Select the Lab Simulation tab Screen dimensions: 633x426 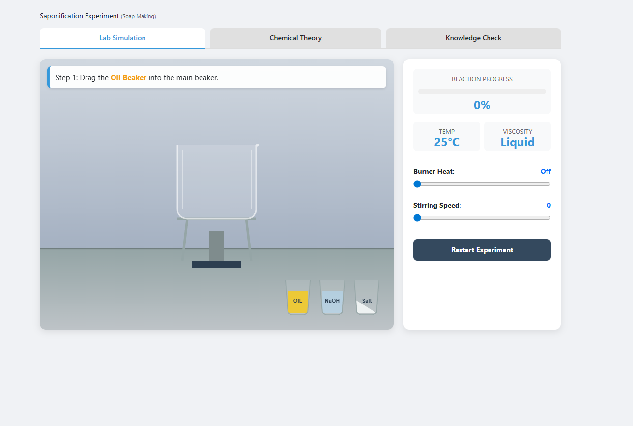pos(122,38)
